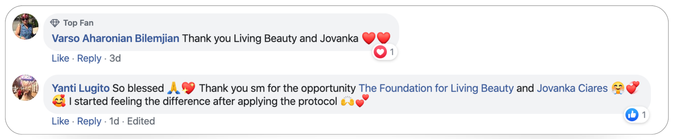Like Varso Aharonian Bilemjian's comment

pos(60,58)
